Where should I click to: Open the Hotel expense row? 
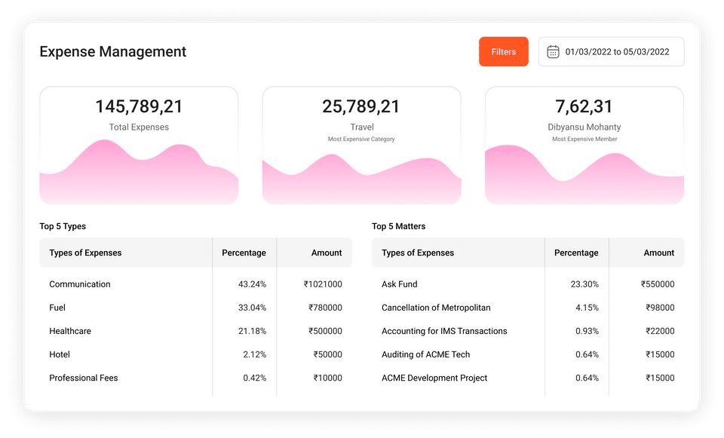60,354
